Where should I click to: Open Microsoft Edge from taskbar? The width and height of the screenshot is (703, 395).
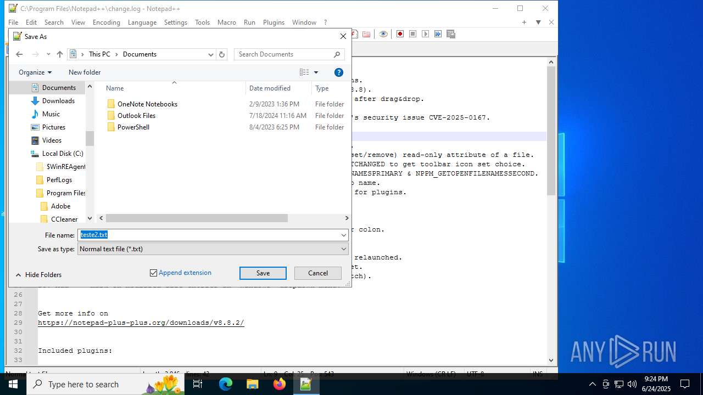[226, 384]
